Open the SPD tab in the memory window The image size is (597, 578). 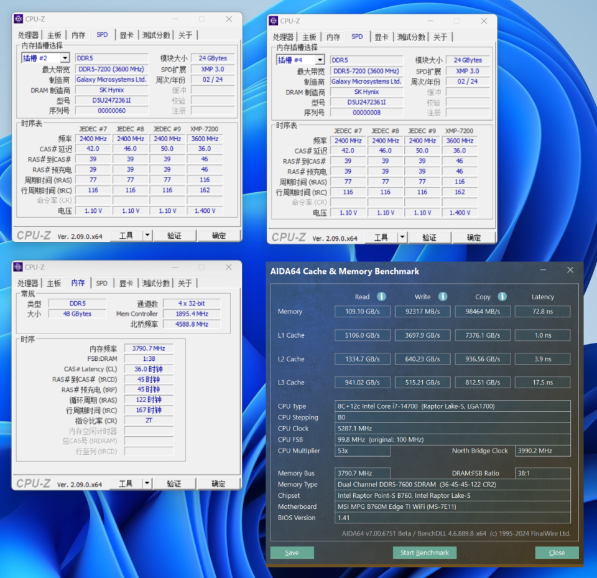[x=101, y=283]
